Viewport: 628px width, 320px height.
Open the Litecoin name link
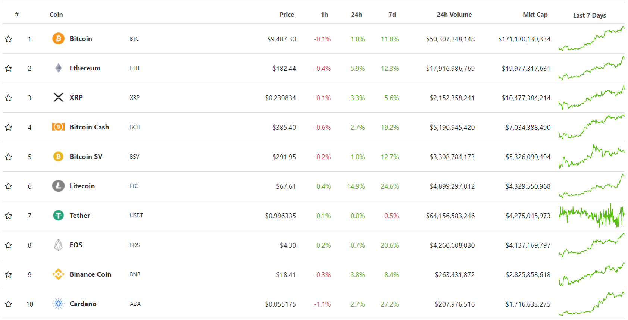coord(82,186)
